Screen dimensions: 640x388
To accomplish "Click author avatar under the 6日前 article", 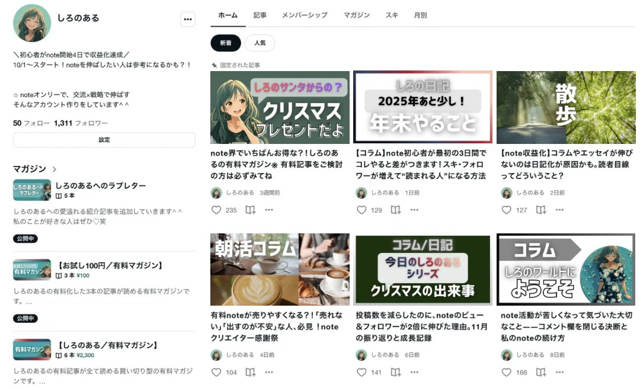I will [x=361, y=355].
